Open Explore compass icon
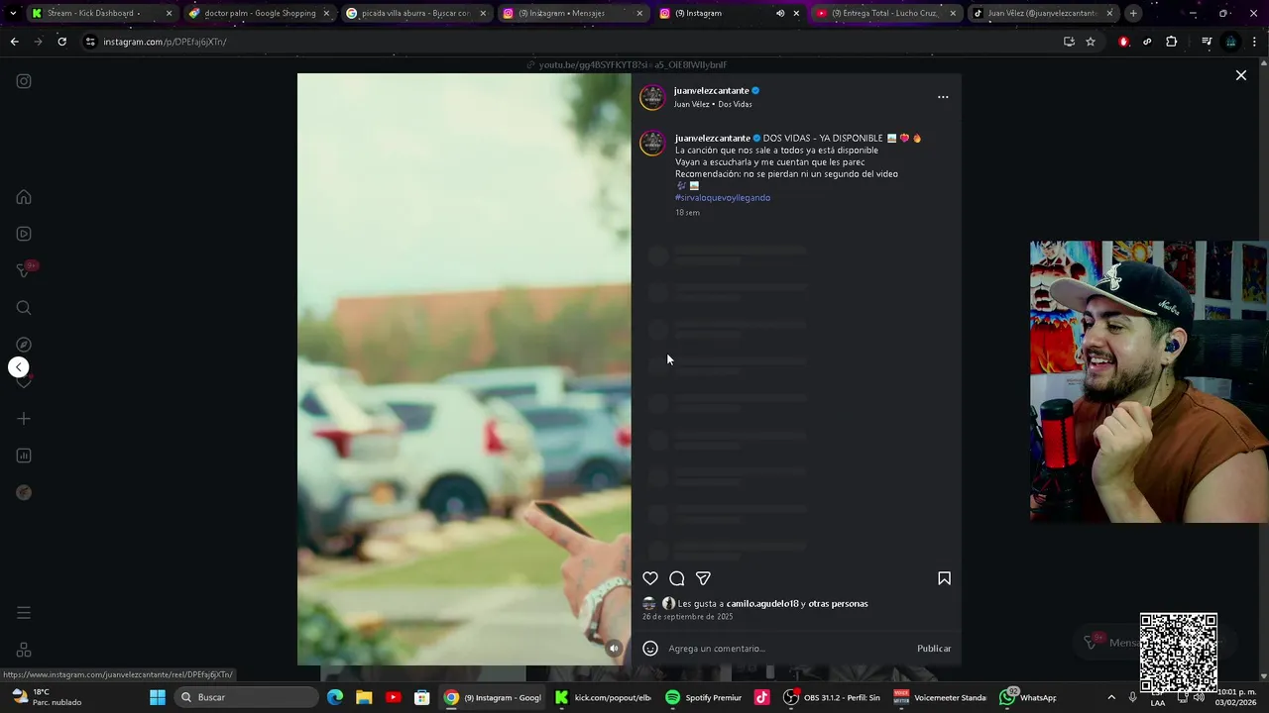Image resolution: width=1269 pixels, height=713 pixels. coord(24,345)
